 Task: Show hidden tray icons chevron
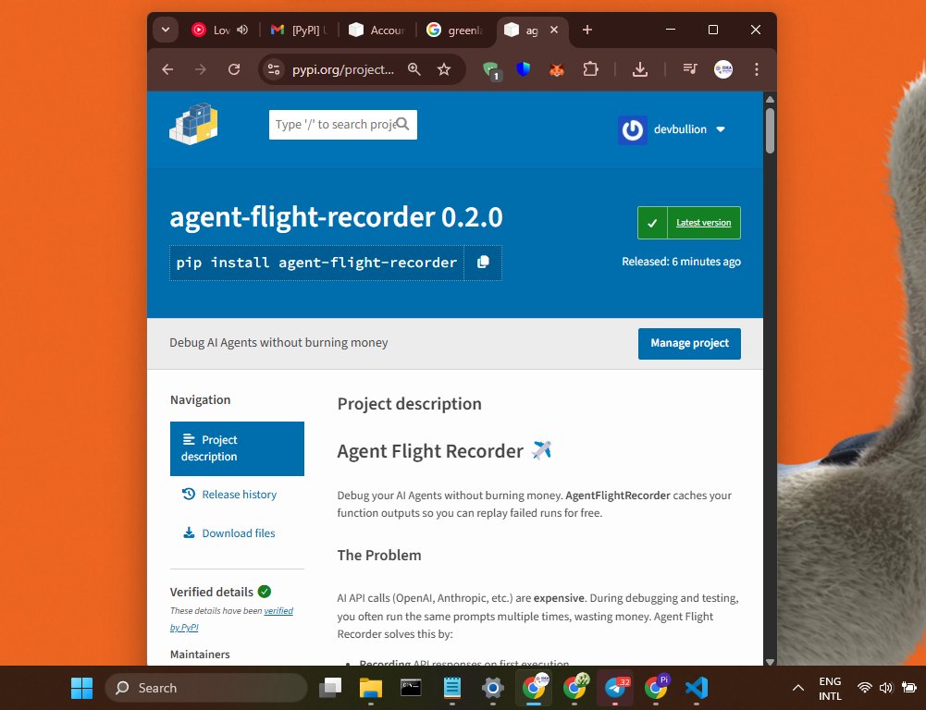pyautogui.click(x=797, y=688)
